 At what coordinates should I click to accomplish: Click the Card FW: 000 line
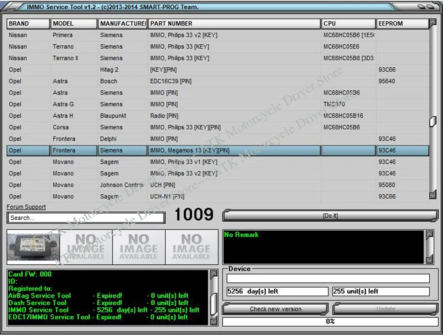pyautogui.click(x=30, y=274)
